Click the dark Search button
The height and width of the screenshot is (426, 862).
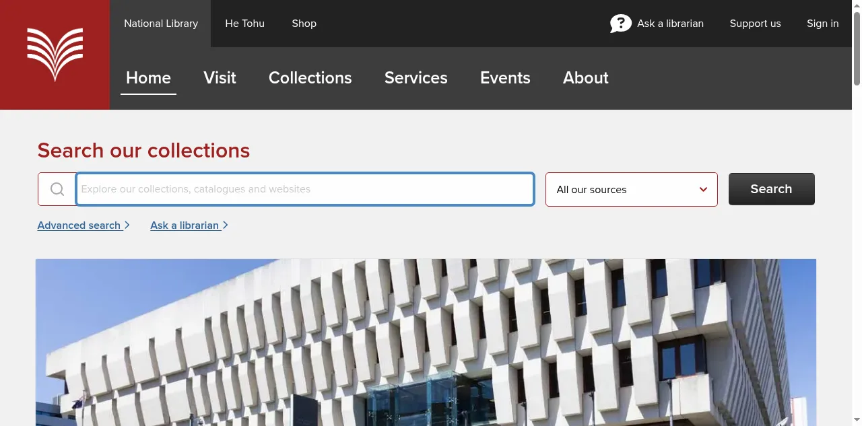(x=771, y=189)
